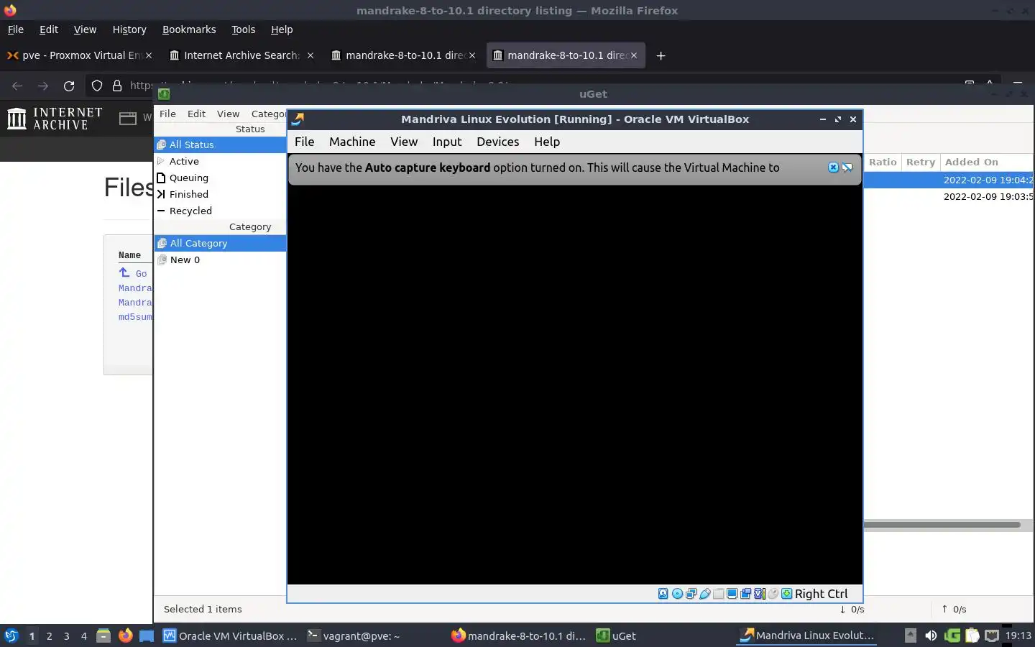Image resolution: width=1035 pixels, height=647 pixels.
Task: Open the uGet Edit menu
Action: (x=196, y=114)
